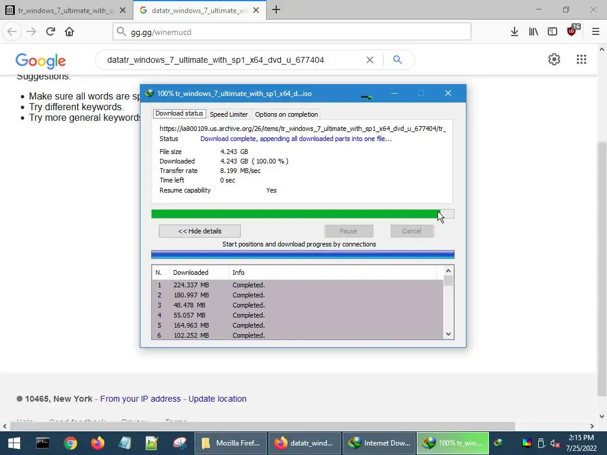Open a new Firefox tab
The height and width of the screenshot is (455, 607).
point(276,10)
